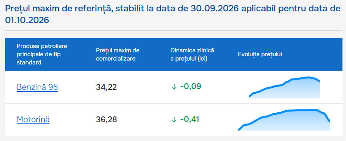Viewport: 346px width, 141px height.
Task: Click the starting point of Benzină 95 trend line
Action: [x=249, y=96]
